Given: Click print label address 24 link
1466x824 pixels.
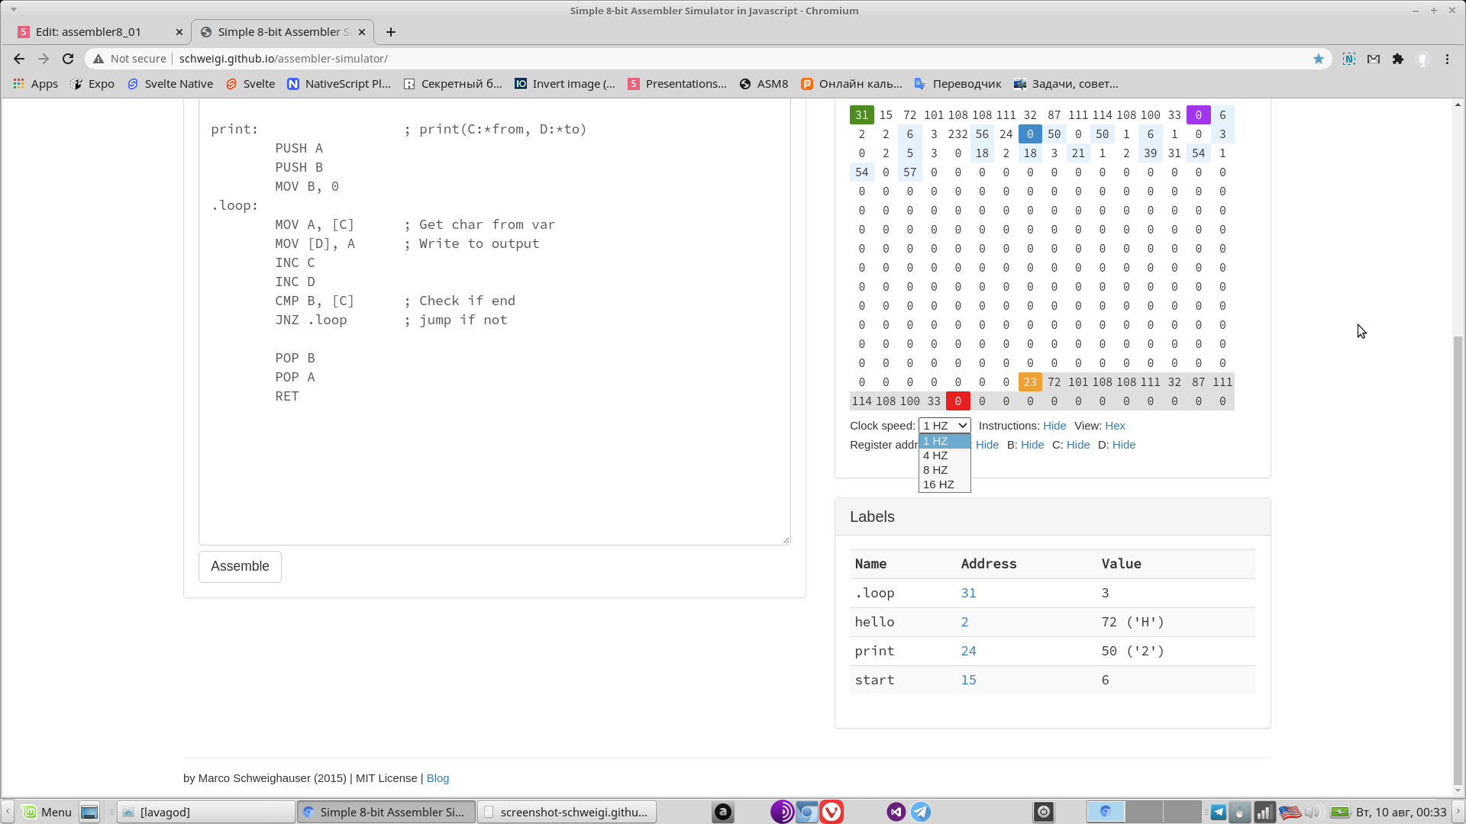Looking at the screenshot, I should coord(968,651).
